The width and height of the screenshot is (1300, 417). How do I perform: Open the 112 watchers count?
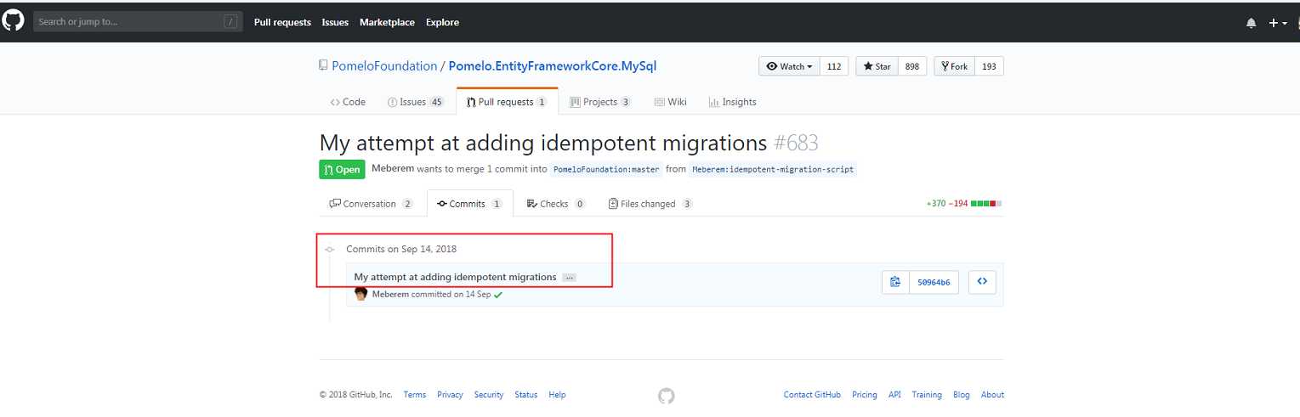834,66
